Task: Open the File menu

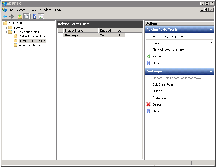Action: click(x=11, y=10)
